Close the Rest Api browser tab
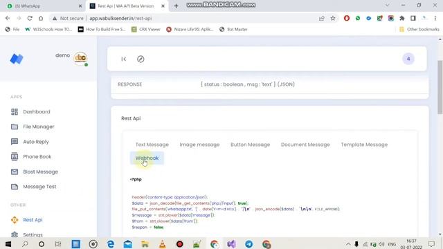The width and height of the screenshot is (443, 249). point(163,6)
